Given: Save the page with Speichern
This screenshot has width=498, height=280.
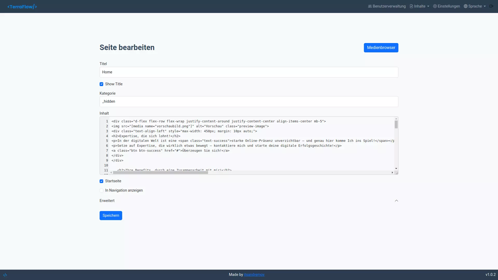Looking at the screenshot, I should point(111,215).
